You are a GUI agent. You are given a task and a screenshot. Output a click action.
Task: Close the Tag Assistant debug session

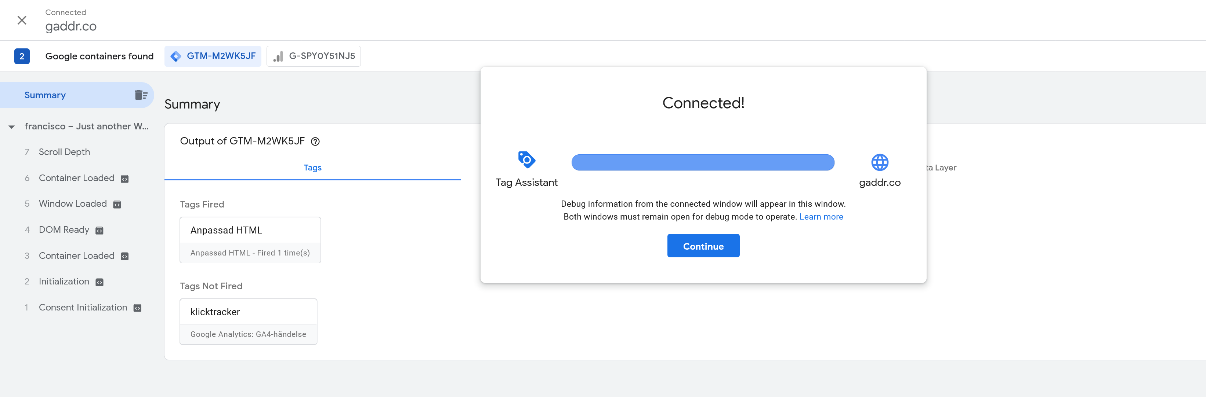click(x=22, y=20)
